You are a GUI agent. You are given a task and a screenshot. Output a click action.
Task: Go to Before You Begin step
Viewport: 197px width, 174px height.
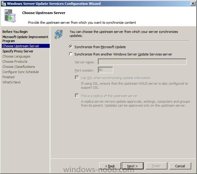[x=15, y=32]
